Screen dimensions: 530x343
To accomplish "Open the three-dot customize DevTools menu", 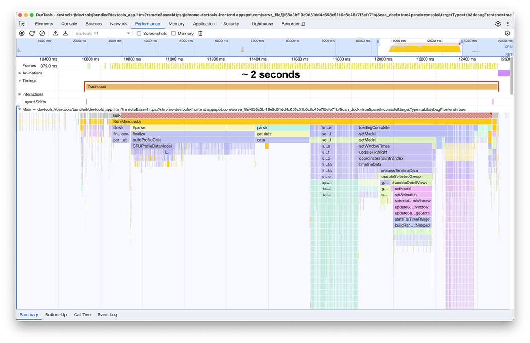I will point(508,23).
